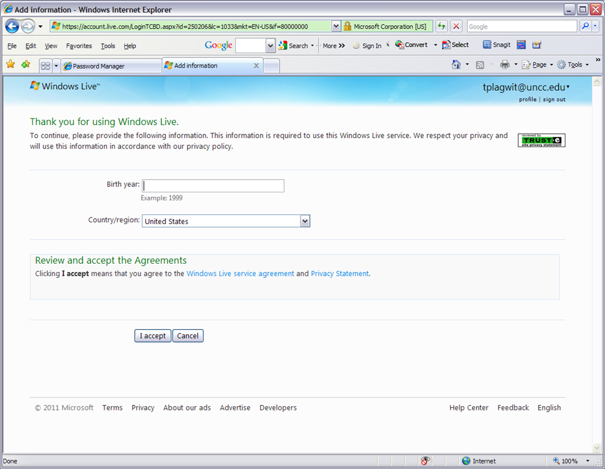Click the Home page icon
Screen dimensions: 605x469
click(x=456, y=65)
